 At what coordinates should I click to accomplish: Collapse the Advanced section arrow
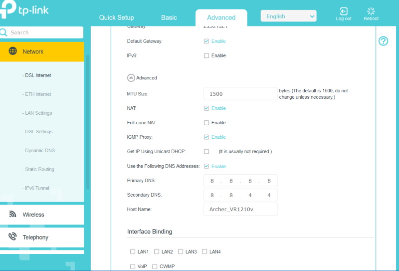point(131,78)
